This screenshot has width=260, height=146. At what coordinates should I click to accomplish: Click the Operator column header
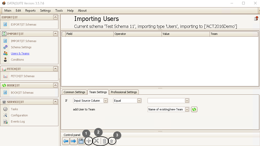(138, 34)
